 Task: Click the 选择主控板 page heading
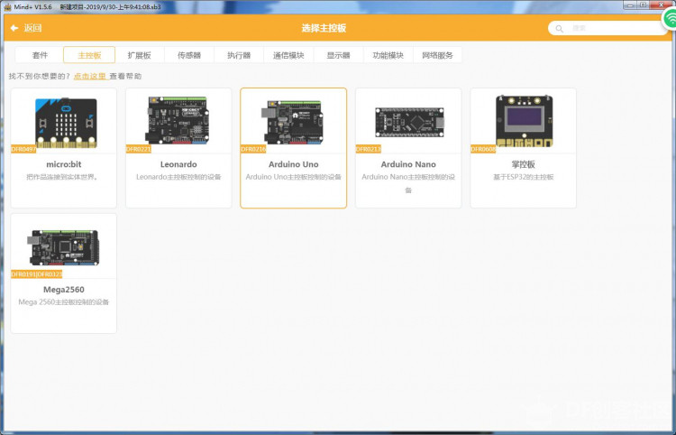point(324,28)
